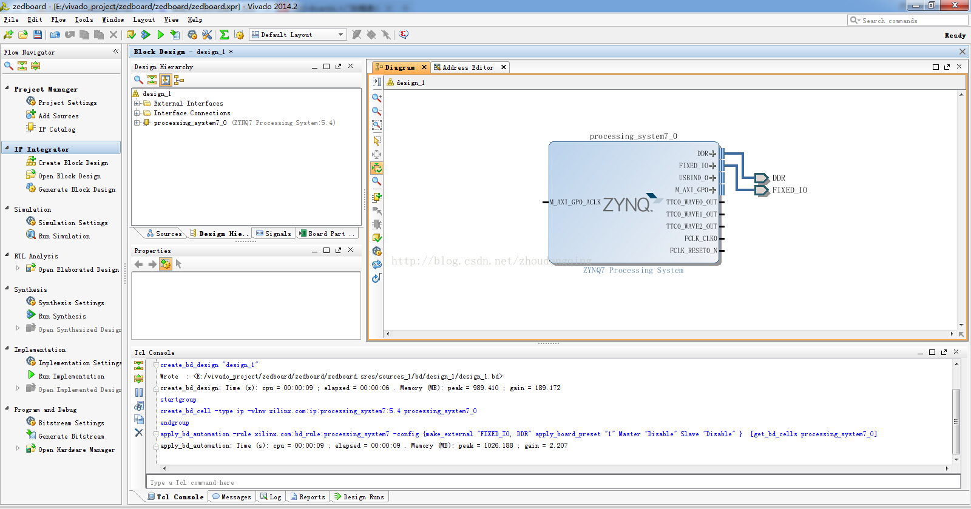This screenshot has width=971, height=509.
Task: Click the diagram hierarchy toggle left-arrow icon
Action: coord(377,82)
